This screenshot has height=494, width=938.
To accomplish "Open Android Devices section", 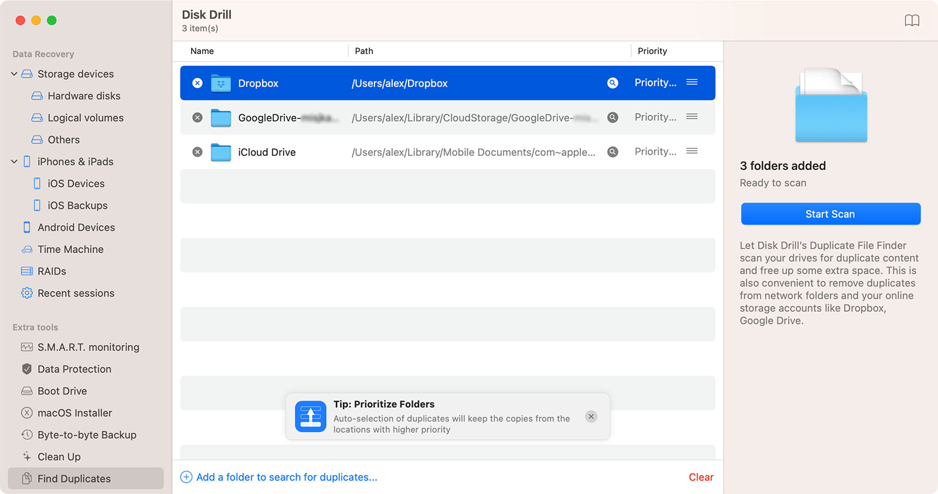I will [76, 227].
